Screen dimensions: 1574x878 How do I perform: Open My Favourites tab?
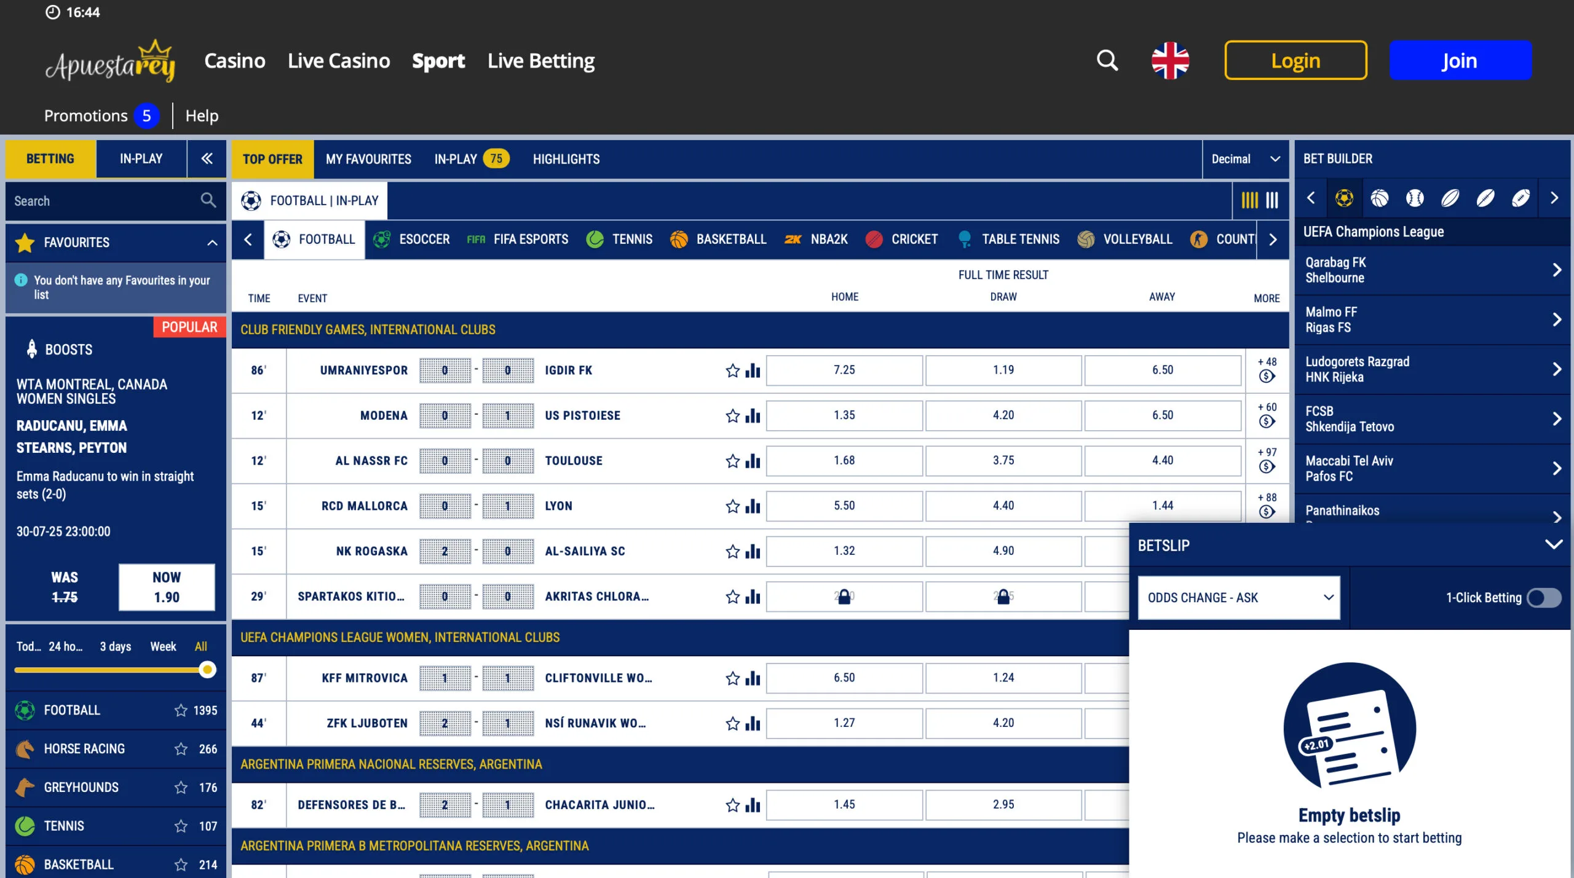[368, 159]
